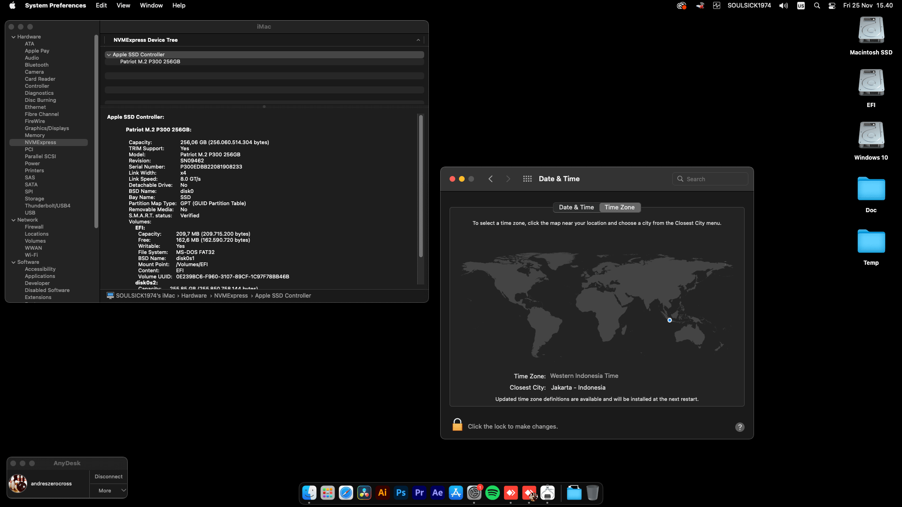The image size is (902, 507).
Task: Select Graphics/Displays in the sidebar
Action: 47,128
